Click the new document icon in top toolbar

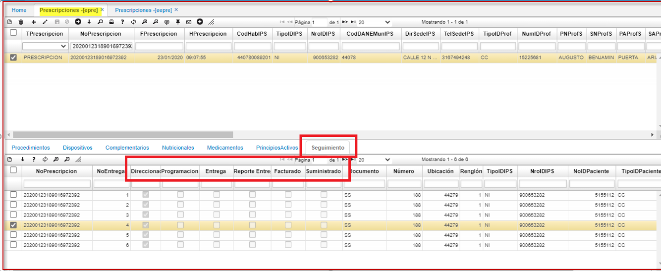9,22
